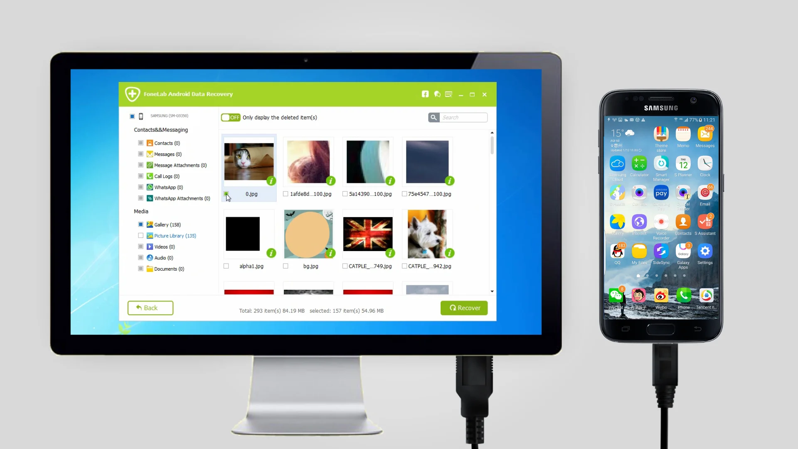Image resolution: width=798 pixels, height=449 pixels.
Task: Open the Call Logs category
Action: (x=167, y=176)
